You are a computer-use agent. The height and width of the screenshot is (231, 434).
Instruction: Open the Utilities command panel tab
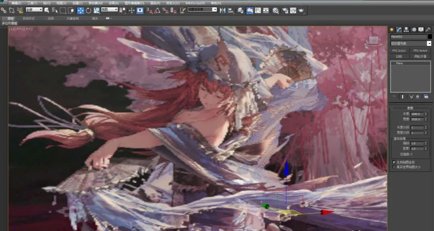click(428, 29)
